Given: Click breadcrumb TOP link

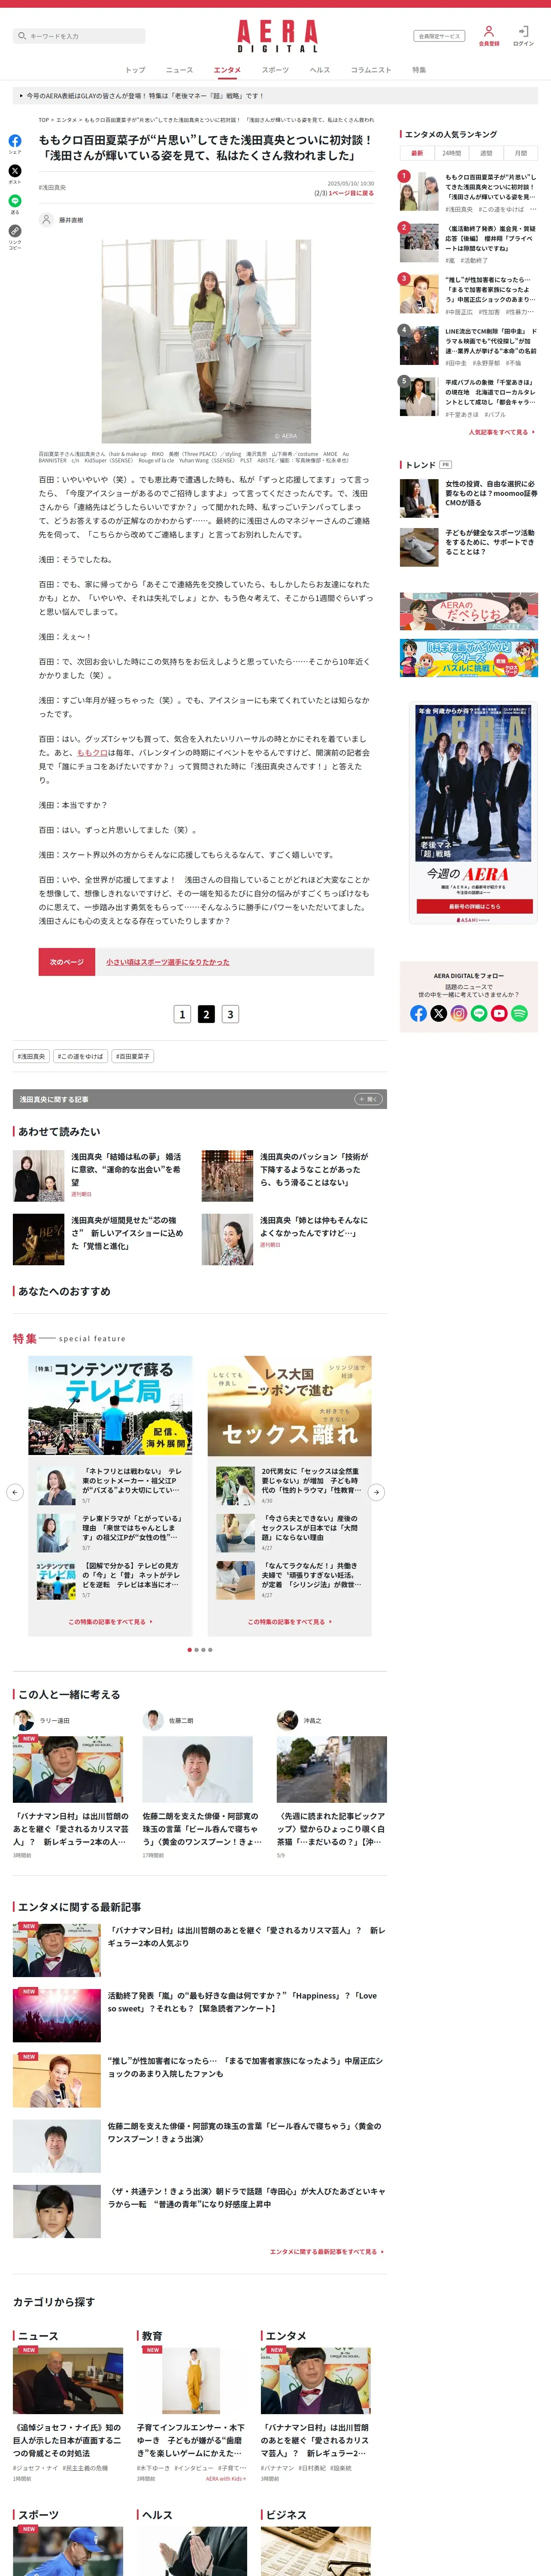Looking at the screenshot, I should click(44, 120).
